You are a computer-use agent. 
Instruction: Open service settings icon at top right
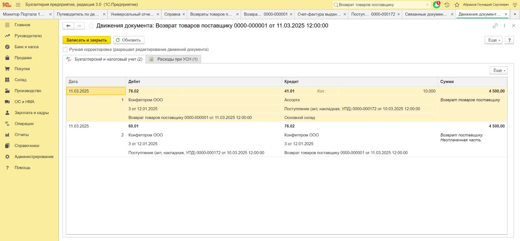(x=515, y=5)
